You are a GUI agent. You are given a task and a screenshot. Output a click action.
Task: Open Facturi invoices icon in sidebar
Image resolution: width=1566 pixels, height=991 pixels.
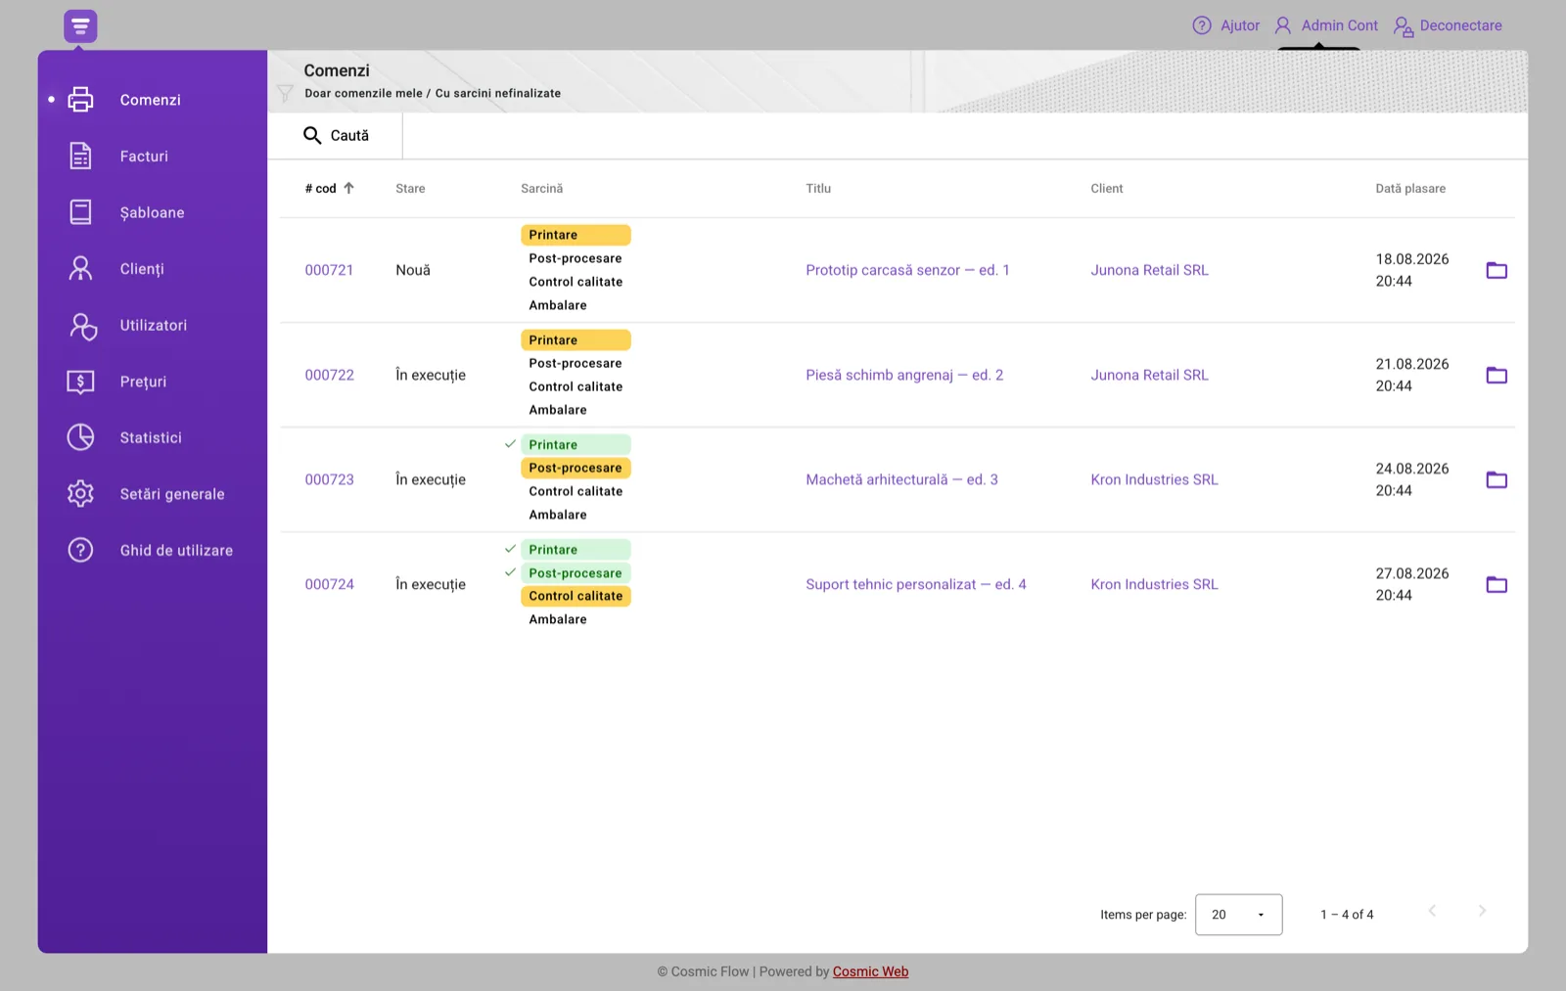pyautogui.click(x=80, y=156)
